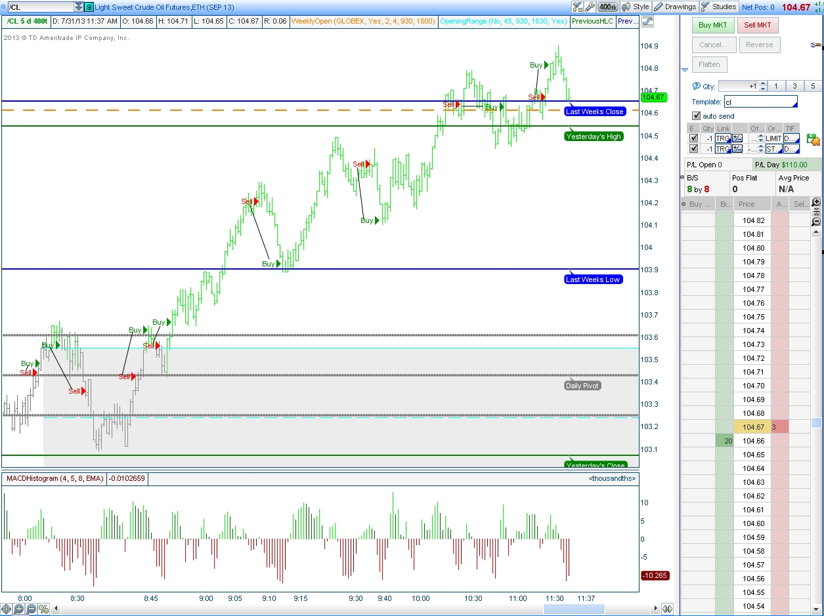Collapse order buttons panel blue triangle

(x=685, y=70)
